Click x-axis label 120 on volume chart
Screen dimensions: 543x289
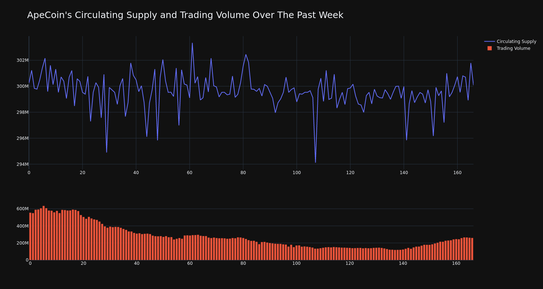click(350, 263)
